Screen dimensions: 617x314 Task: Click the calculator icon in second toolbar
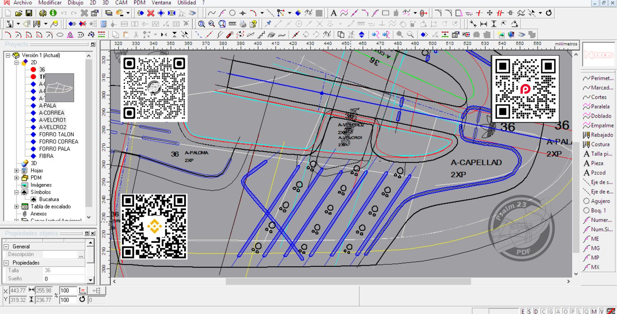point(103,23)
